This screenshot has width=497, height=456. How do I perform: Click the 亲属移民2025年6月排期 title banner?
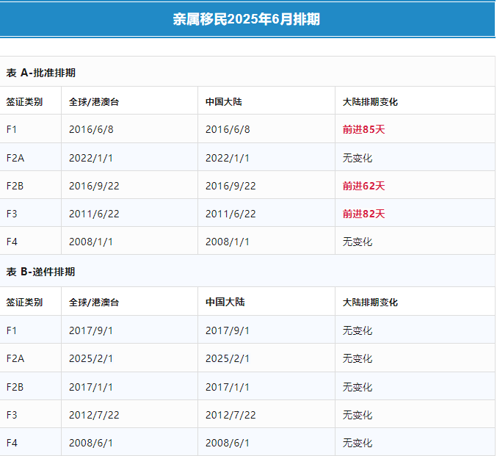coord(247,20)
